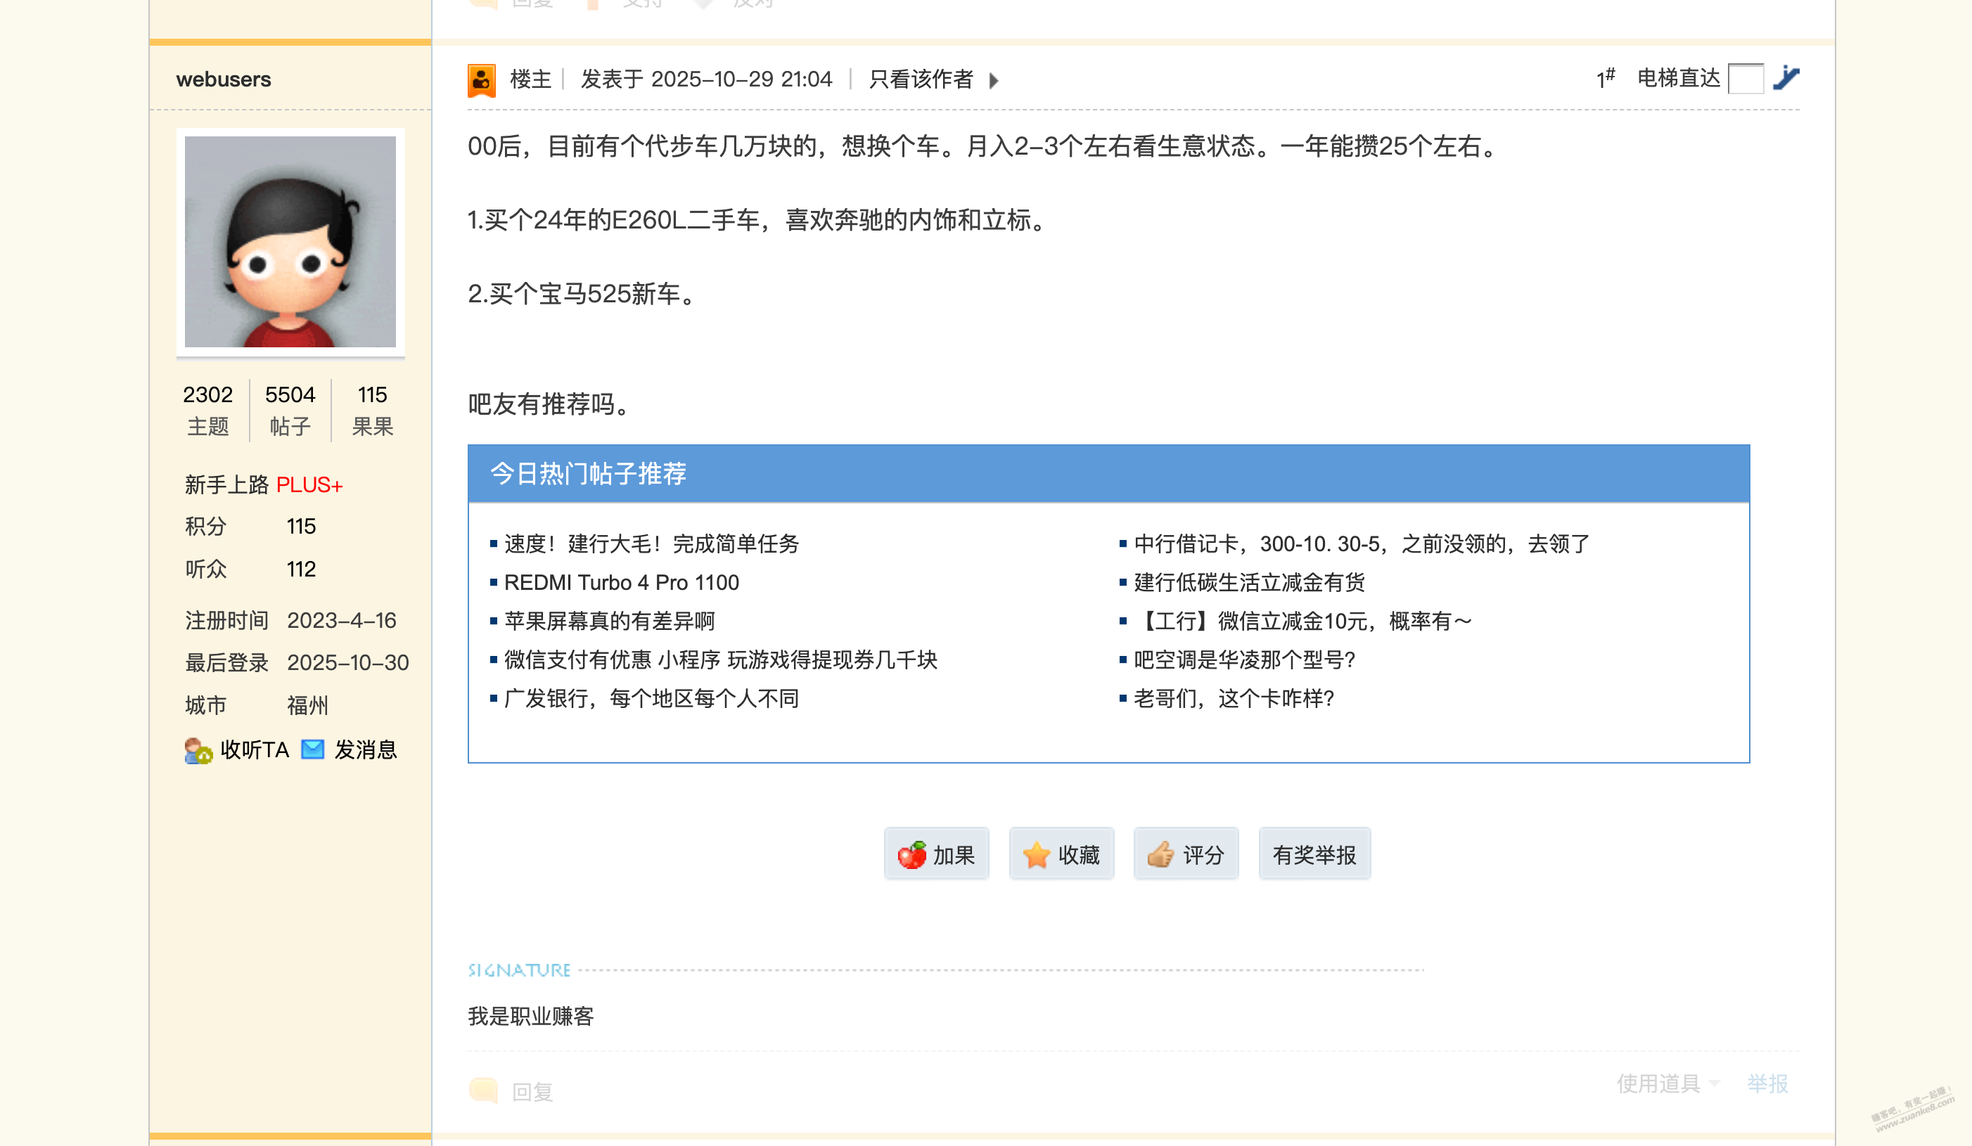
Task: Click the orange 楼主 poster icon
Action: click(x=481, y=79)
